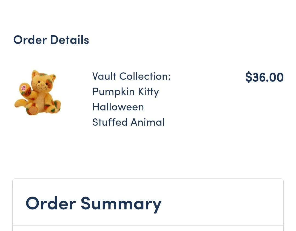Click the Pumpkin Kitty product thumbnail

click(x=38, y=92)
